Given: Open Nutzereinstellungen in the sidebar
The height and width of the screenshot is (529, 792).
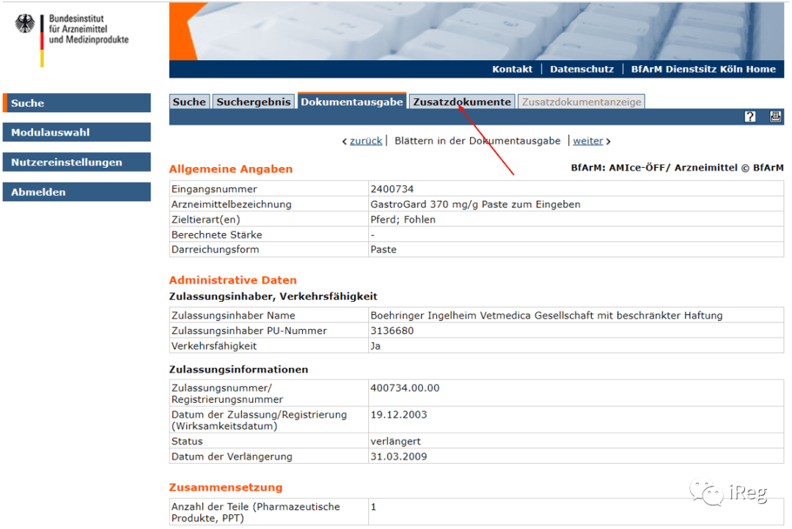Looking at the screenshot, I should [77, 162].
